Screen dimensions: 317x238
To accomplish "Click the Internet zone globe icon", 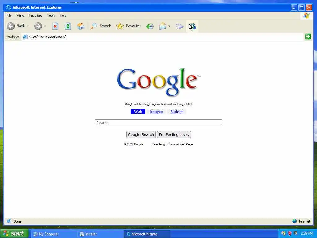I will click(295, 221).
